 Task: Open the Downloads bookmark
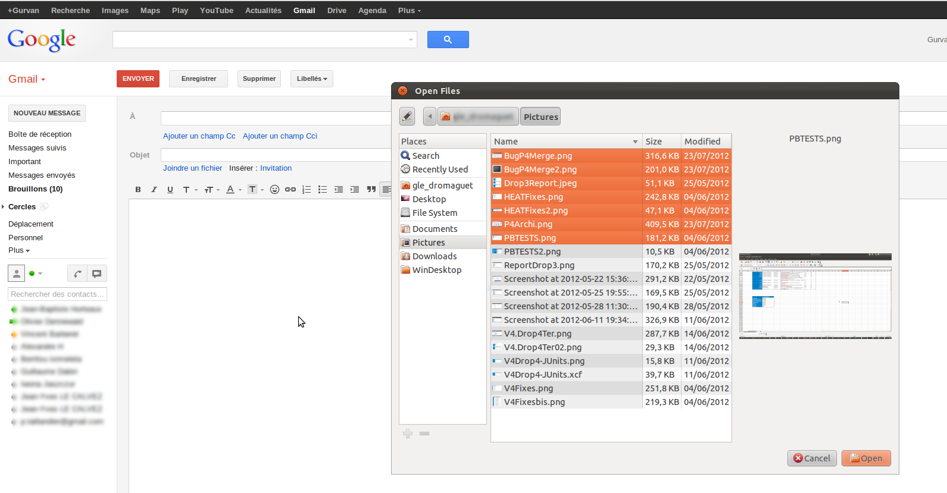(x=443, y=256)
